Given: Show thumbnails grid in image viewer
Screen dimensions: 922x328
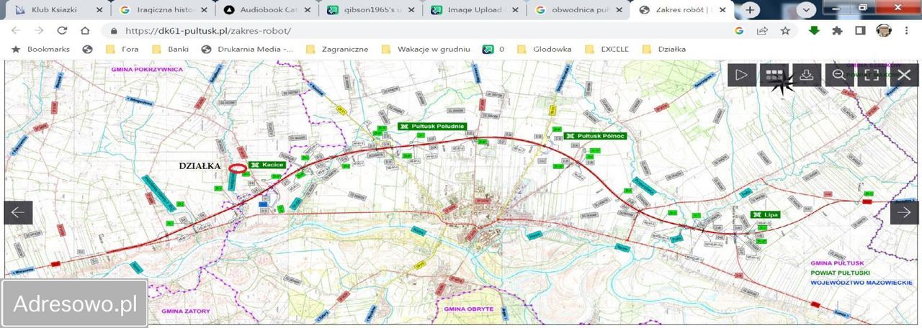Looking at the screenshot, I should (774, 75).
